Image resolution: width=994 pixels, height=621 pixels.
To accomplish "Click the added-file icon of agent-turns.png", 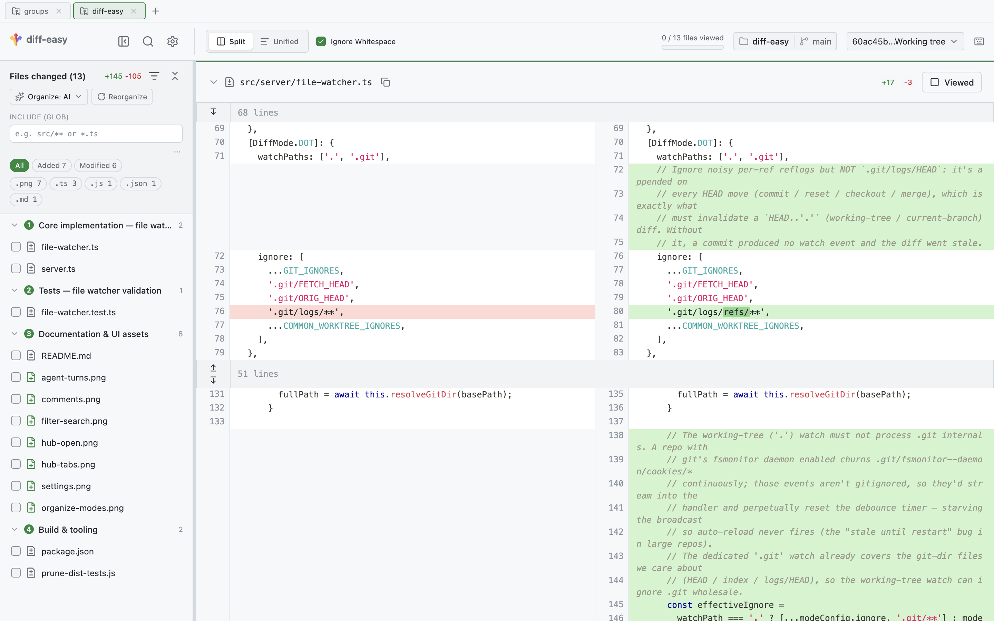I will pyautogui.click(x=31, y=377).
